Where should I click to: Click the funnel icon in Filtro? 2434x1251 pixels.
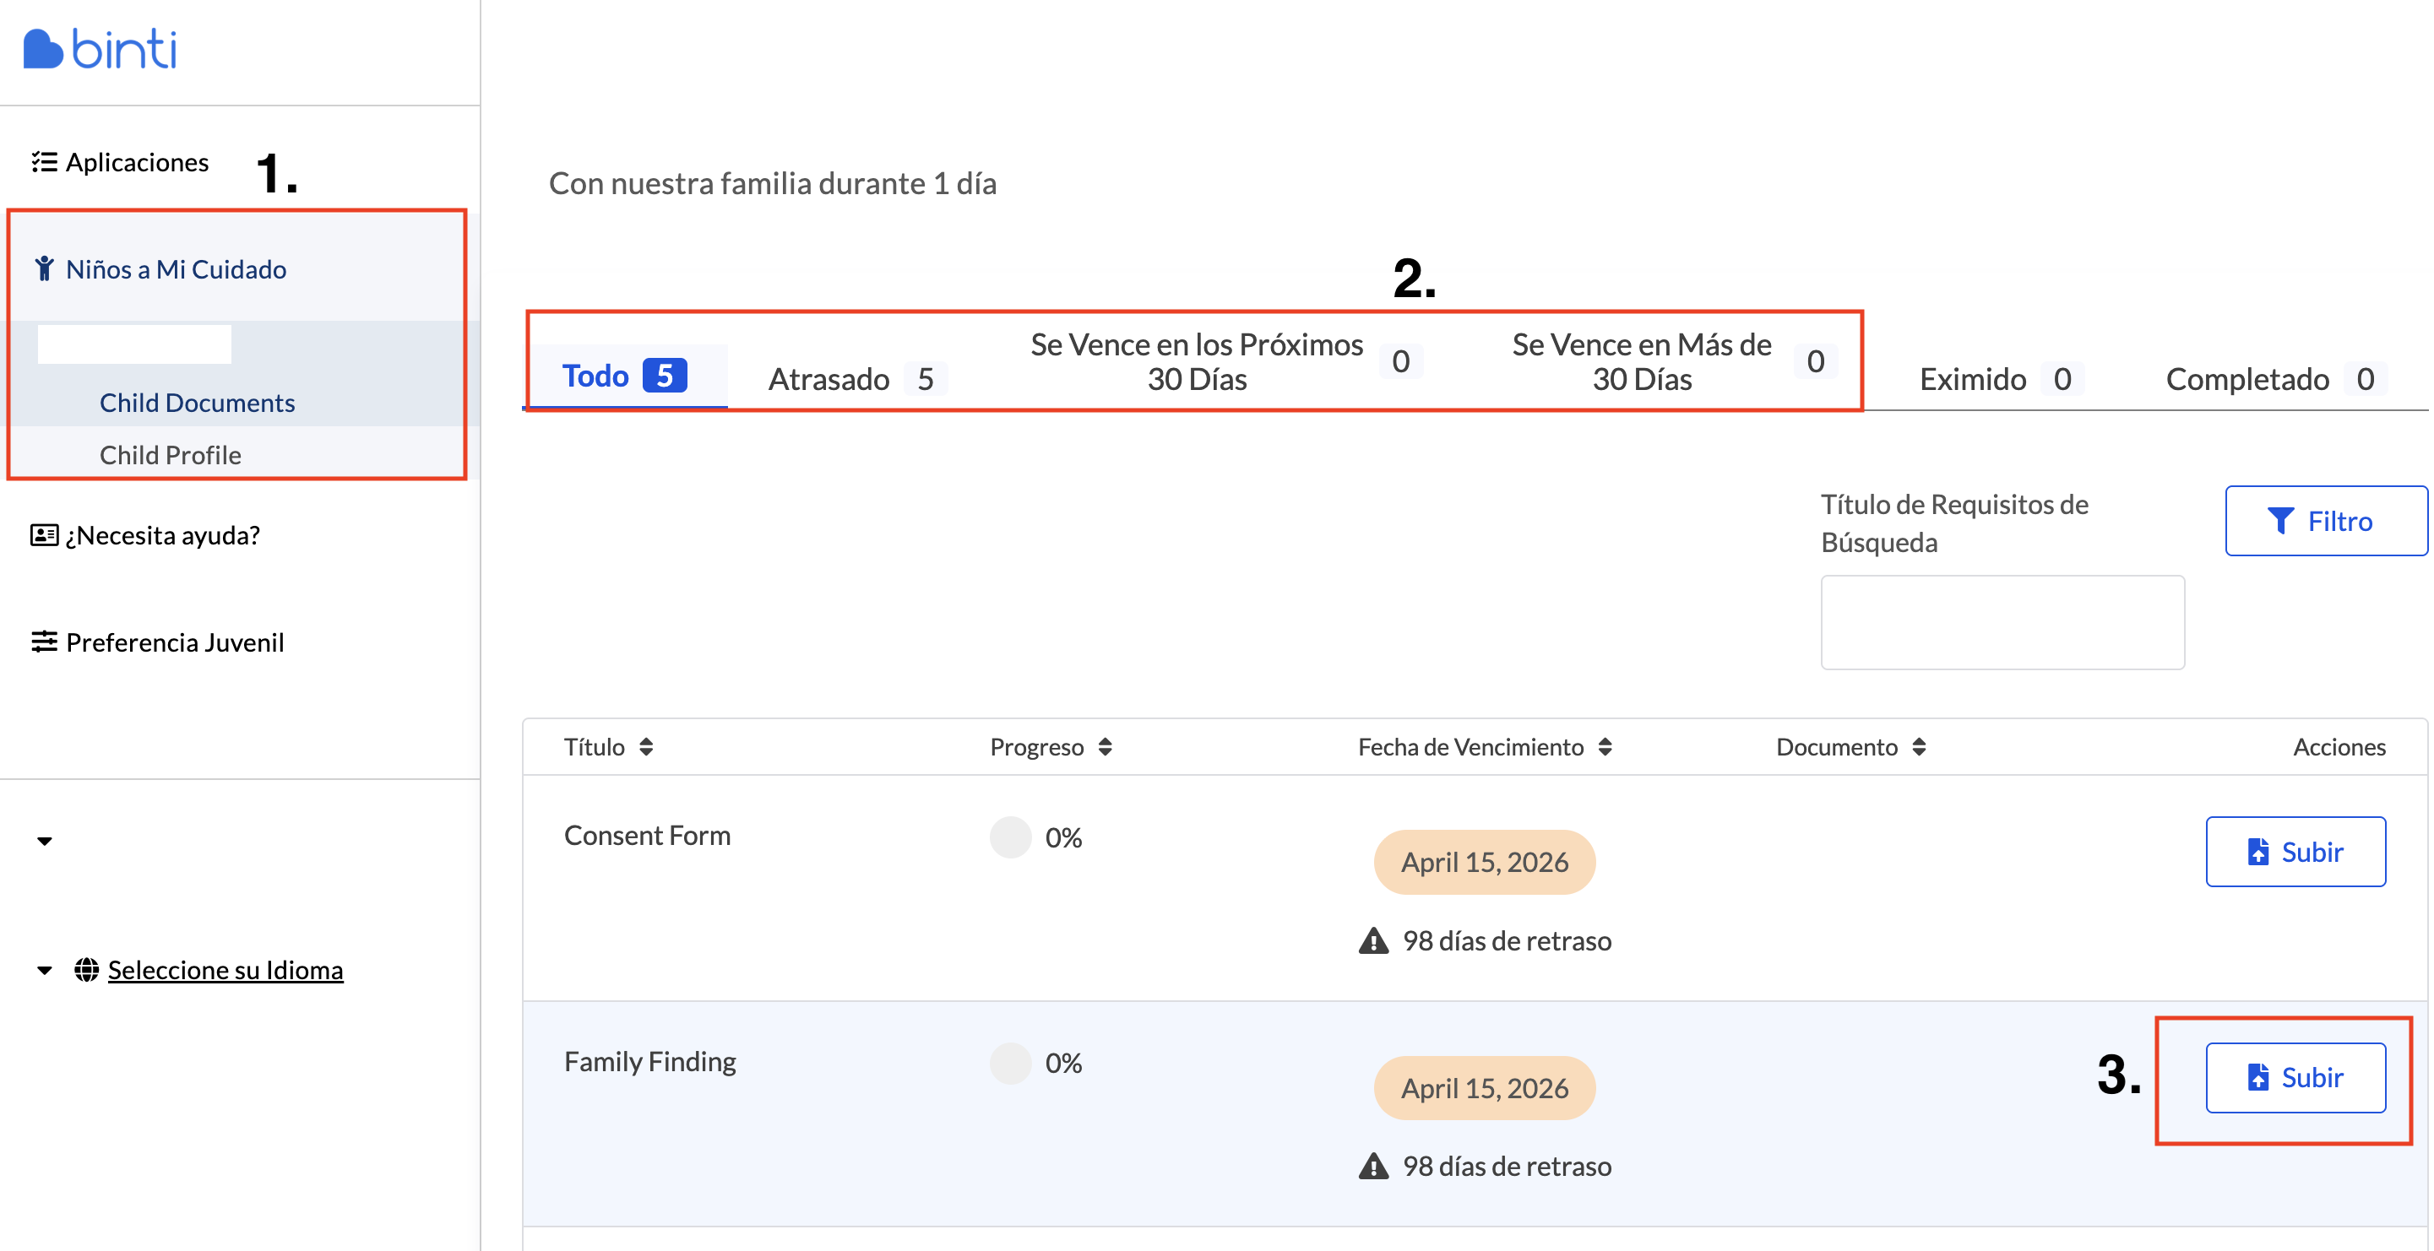[x=2280, y=521]
